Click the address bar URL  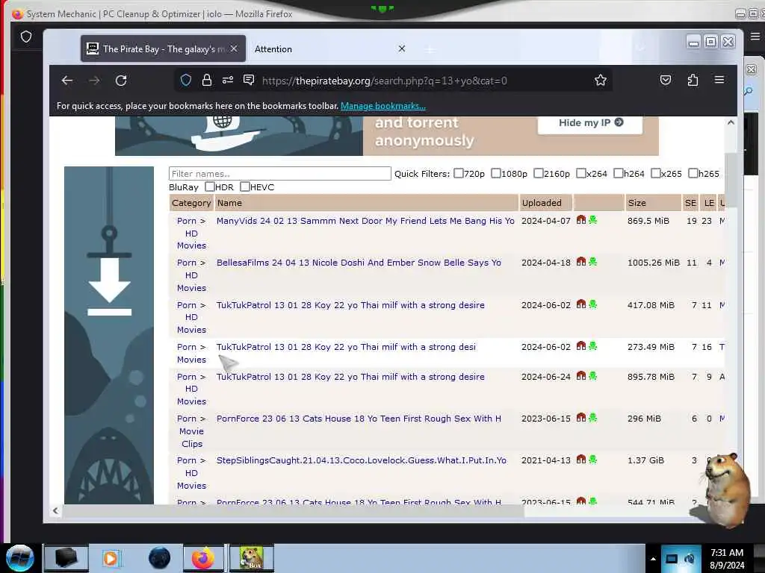(385, 81)
